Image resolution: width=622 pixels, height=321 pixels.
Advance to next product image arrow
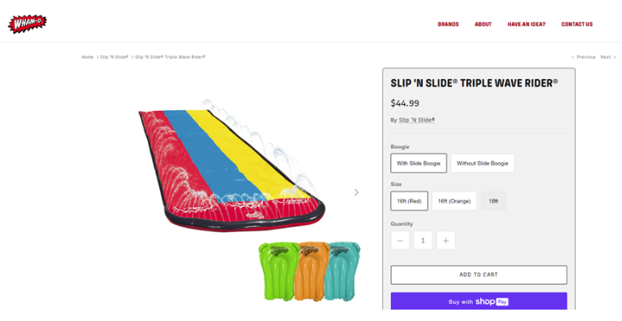[356, 192]
